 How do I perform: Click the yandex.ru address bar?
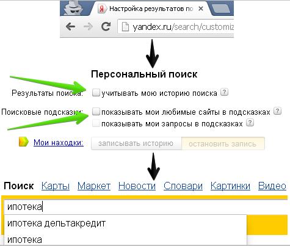[176, 27]
